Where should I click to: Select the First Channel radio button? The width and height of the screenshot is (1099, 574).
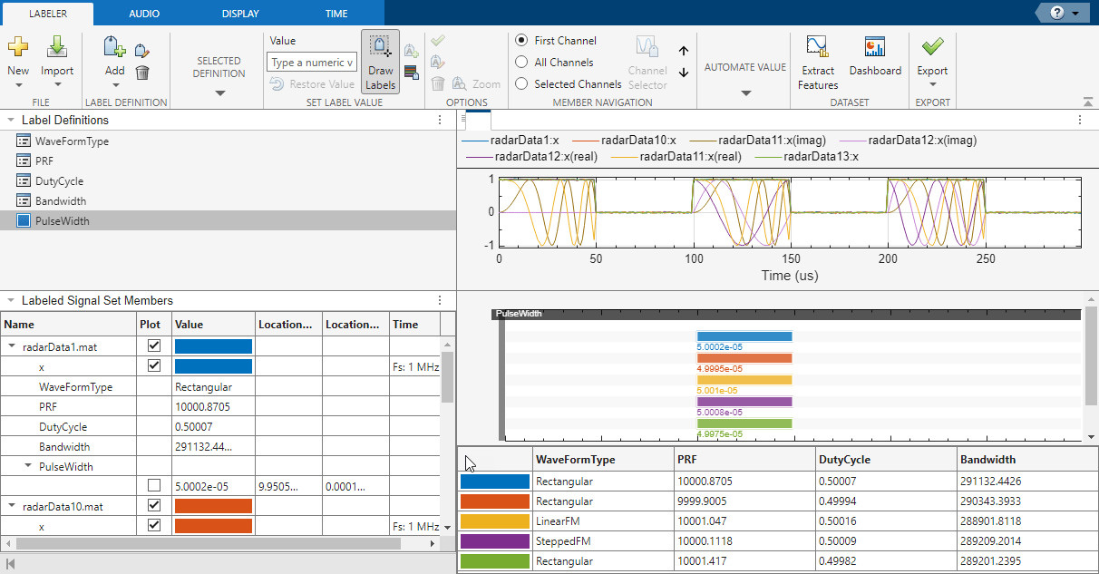coord(521,40)
